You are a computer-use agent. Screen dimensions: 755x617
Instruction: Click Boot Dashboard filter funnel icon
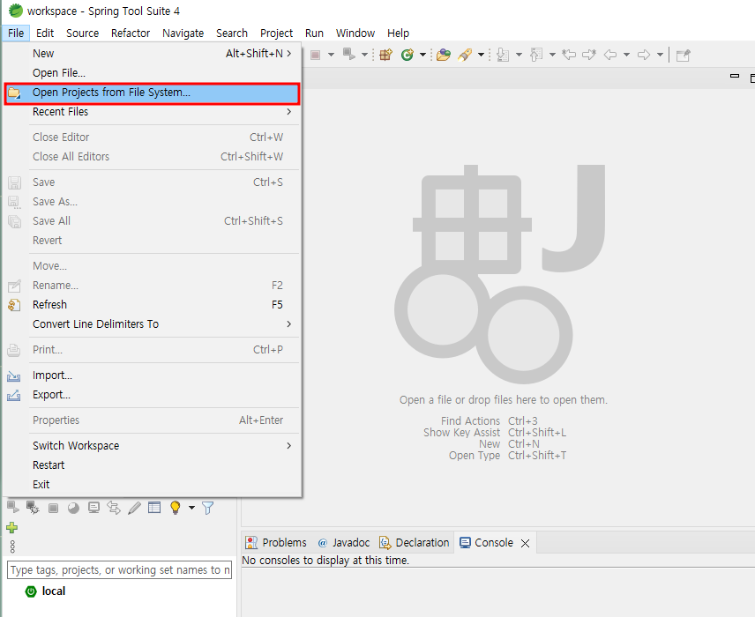[207, 508]
